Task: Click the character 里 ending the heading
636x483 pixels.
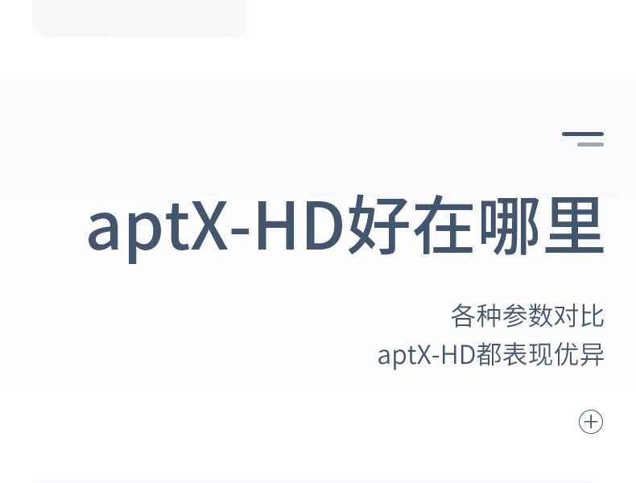Action: tap(574, 225)
